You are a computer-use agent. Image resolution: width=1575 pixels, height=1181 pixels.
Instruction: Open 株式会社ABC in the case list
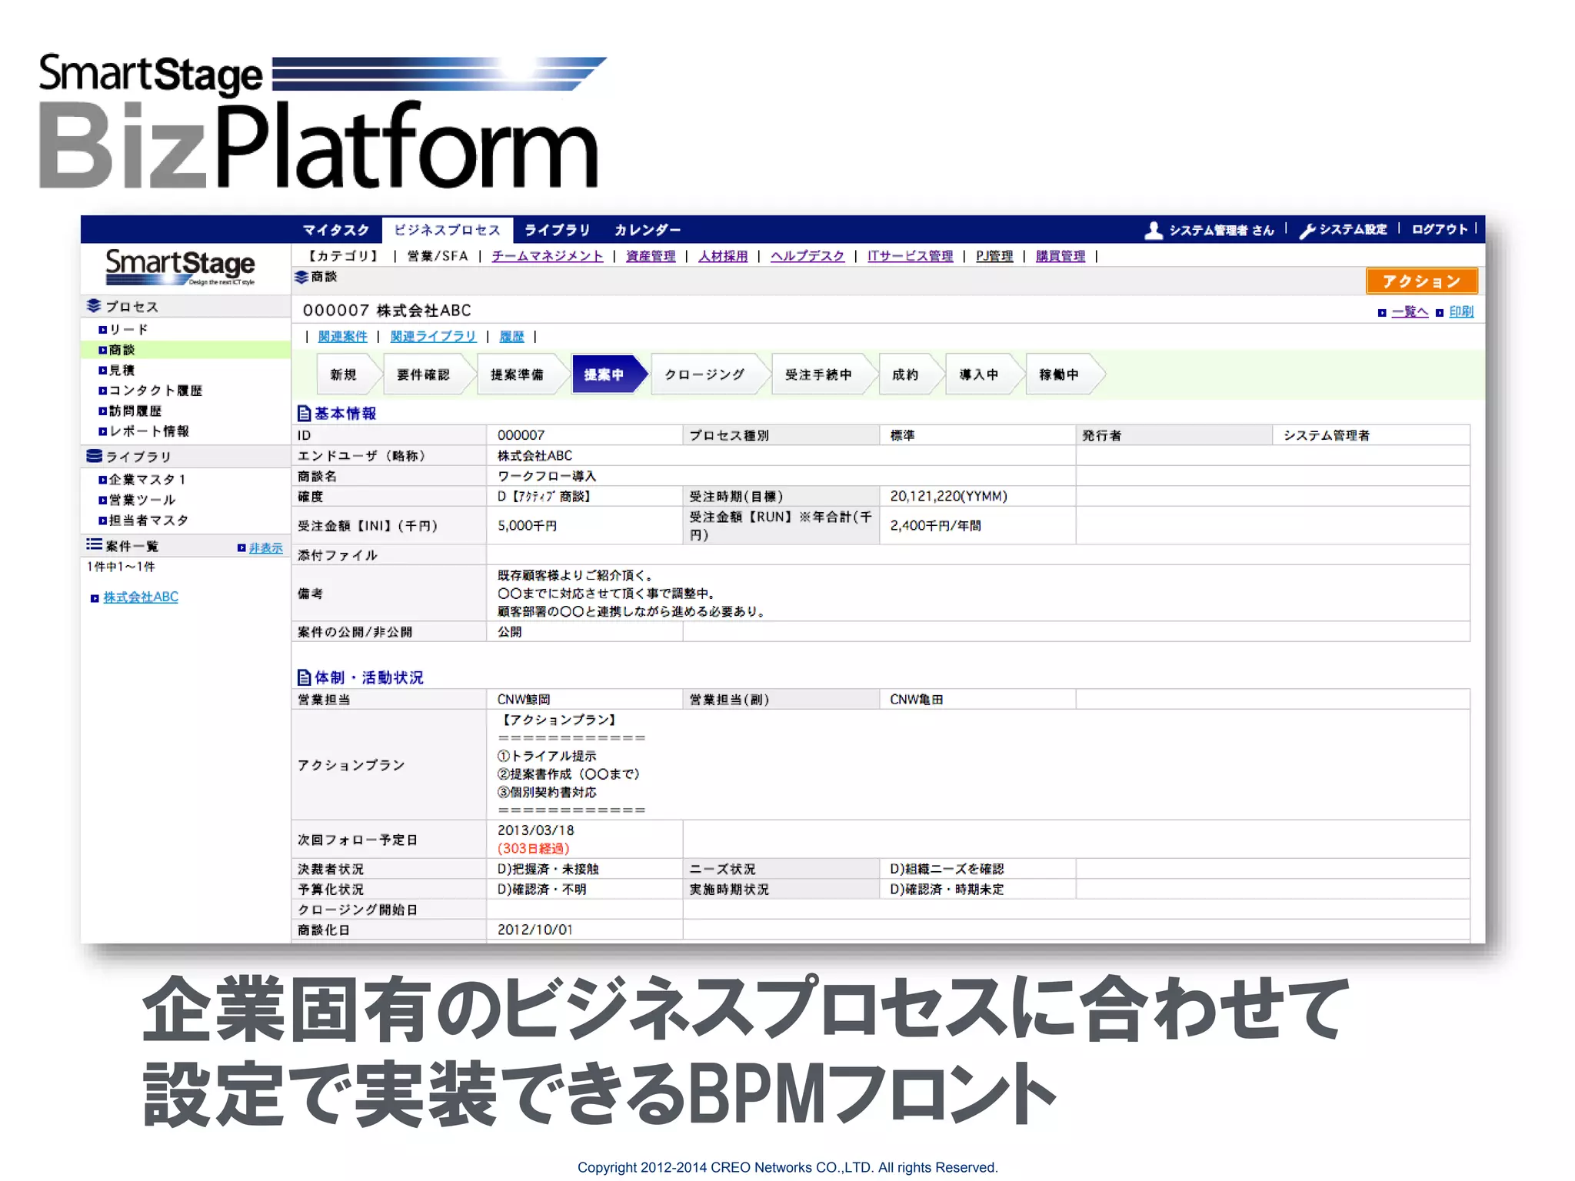(x=141, y=597)
